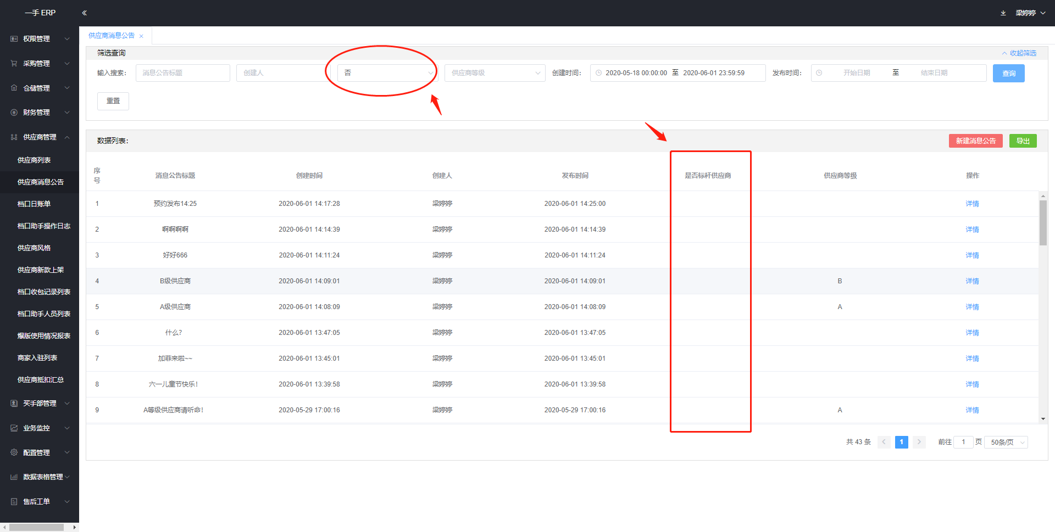Go to next page arrow
The height and width of the screenshot is (532, 1055).
click(x=919, y=442)
